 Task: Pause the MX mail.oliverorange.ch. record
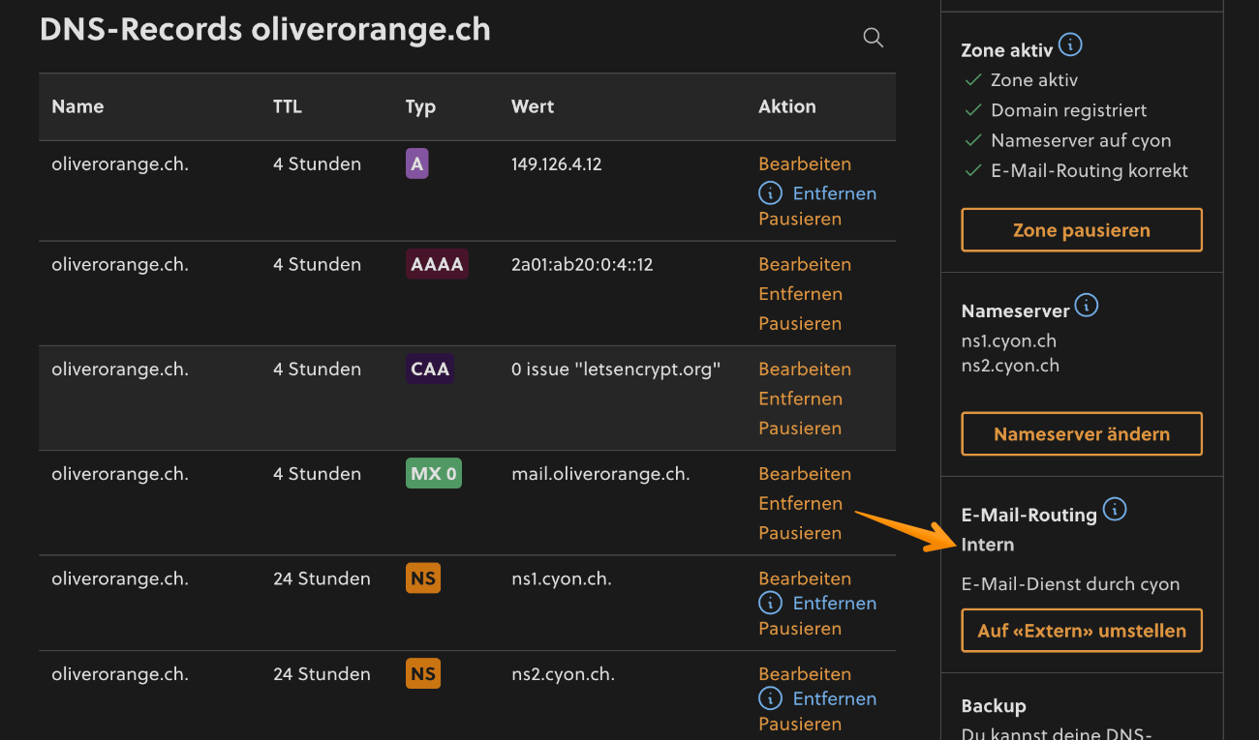click(800, 533)
